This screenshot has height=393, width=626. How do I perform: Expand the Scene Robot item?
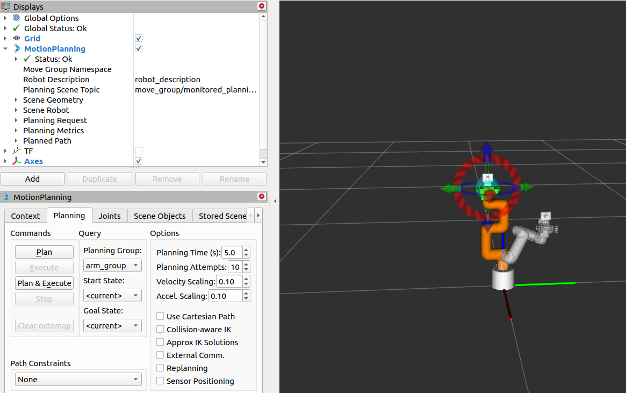click(16, 110)
